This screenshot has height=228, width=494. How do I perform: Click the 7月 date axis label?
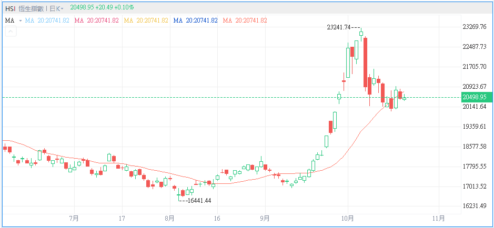[x=74, y=217]
